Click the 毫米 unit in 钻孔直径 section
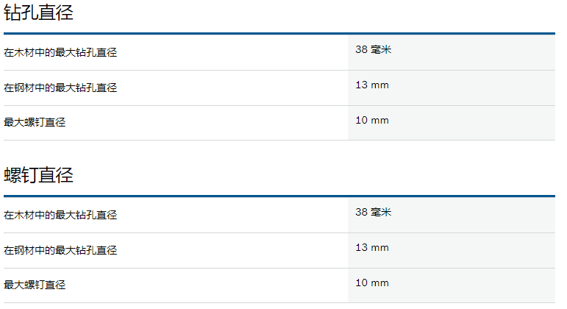 (x=381, y=49)
